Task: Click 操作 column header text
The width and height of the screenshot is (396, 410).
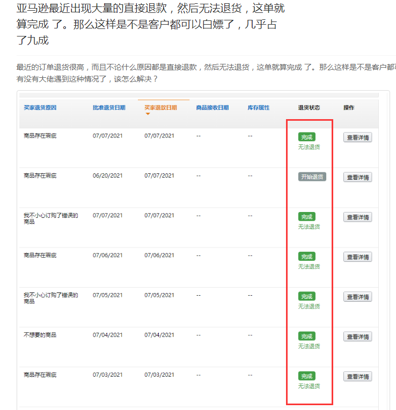Action: 349,108
